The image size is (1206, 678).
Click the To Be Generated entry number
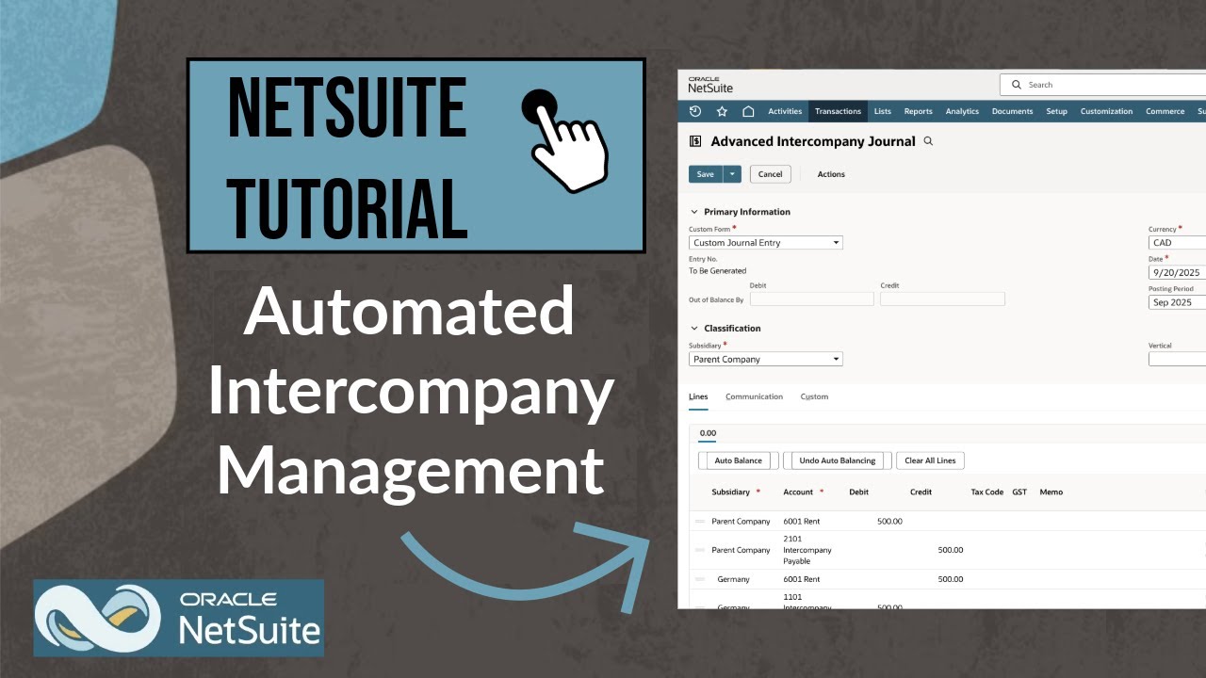[718, 270]
